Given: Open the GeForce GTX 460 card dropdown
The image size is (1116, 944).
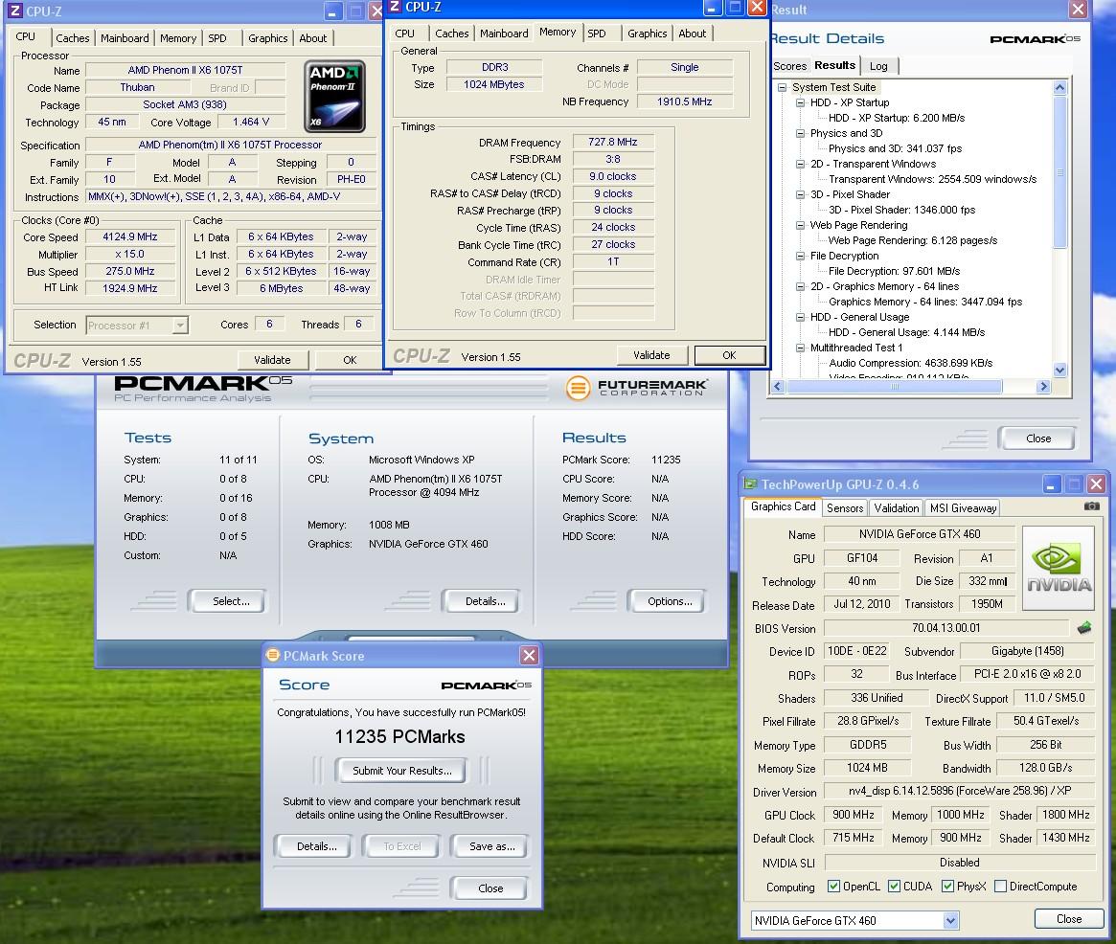Looking at the screenshot, I should [950, 920].
